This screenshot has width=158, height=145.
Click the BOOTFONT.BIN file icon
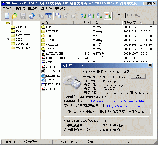pos(44,58)
